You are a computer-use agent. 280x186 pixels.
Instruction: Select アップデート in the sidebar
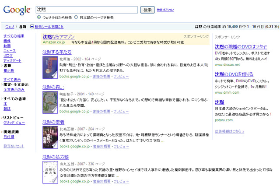[12, 60]
